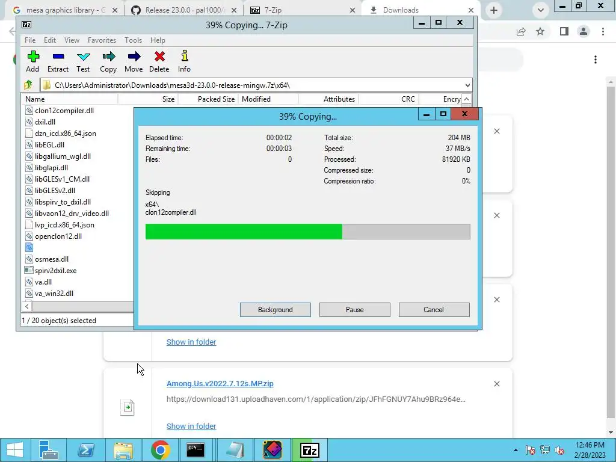
Task: Bookmark this page with the star icon
Action: click(x=540, y=31)
